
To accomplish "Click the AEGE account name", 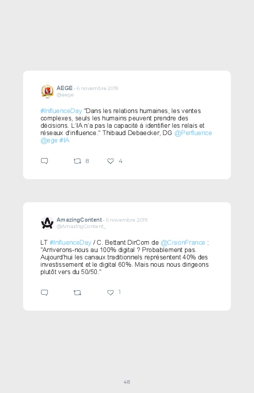I will 64,88.
